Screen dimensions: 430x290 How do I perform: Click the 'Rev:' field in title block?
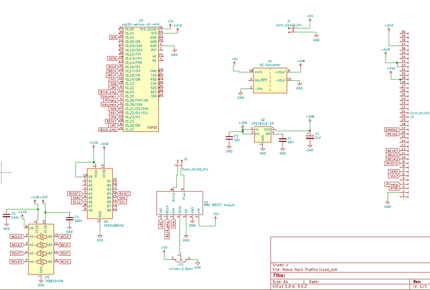pyautogui.click(x=417, y=281)
